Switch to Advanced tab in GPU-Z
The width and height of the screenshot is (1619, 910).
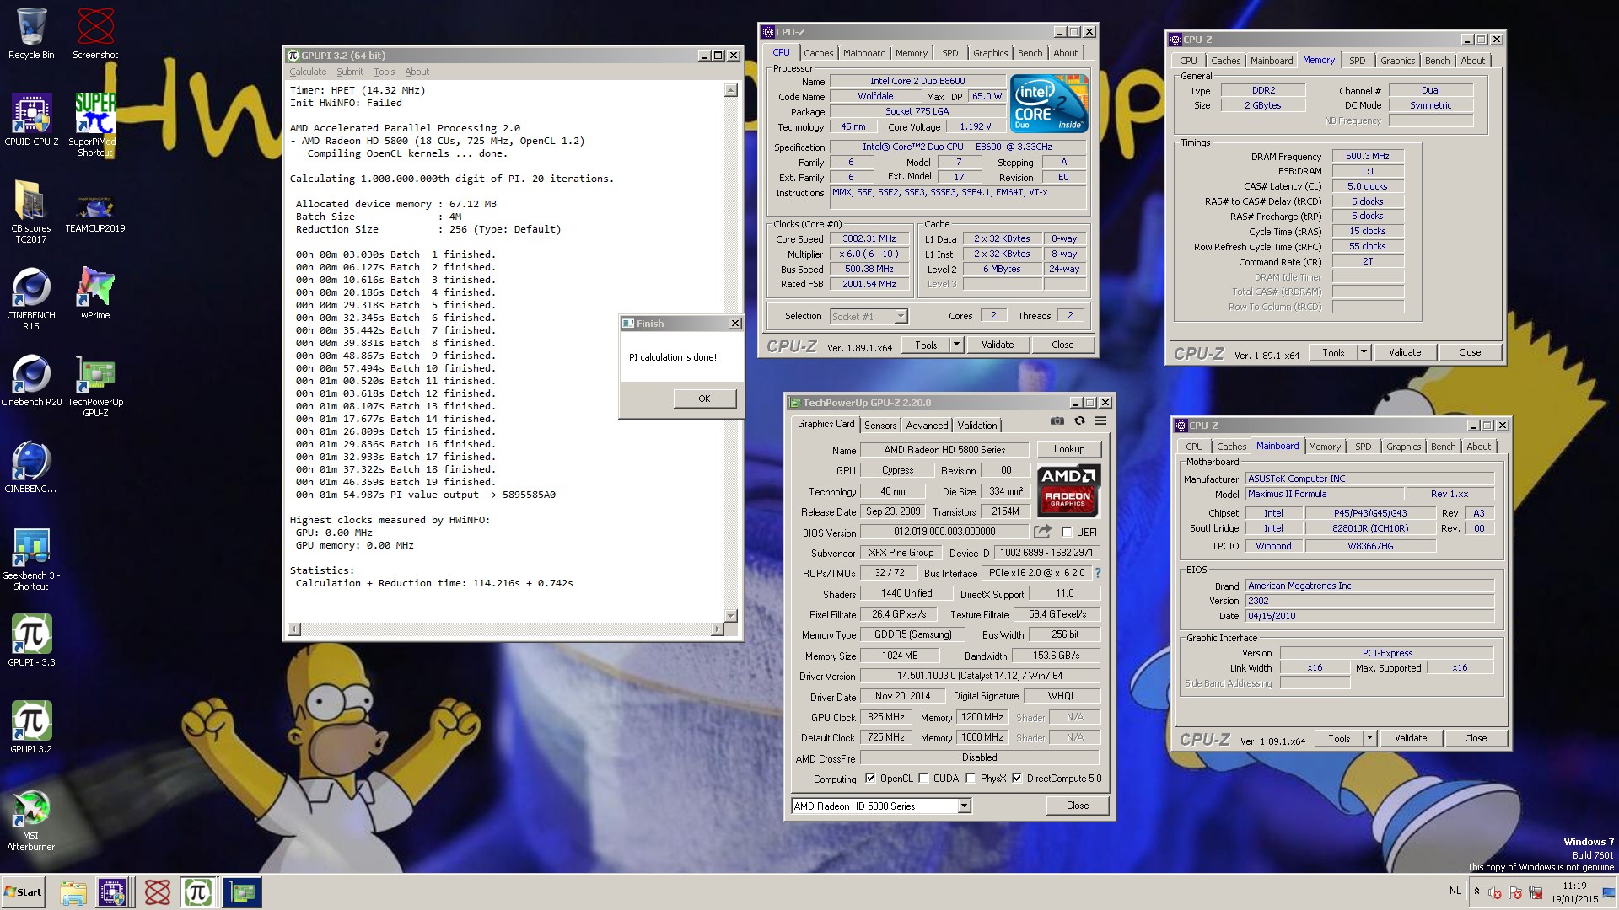click(927, 425)
